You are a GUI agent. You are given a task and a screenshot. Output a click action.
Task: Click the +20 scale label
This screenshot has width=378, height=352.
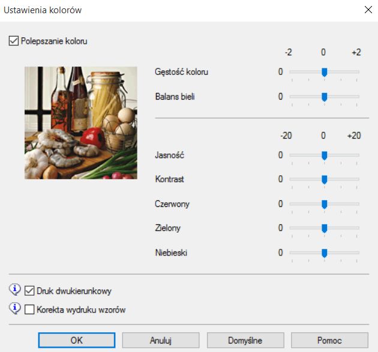[354, 136]
